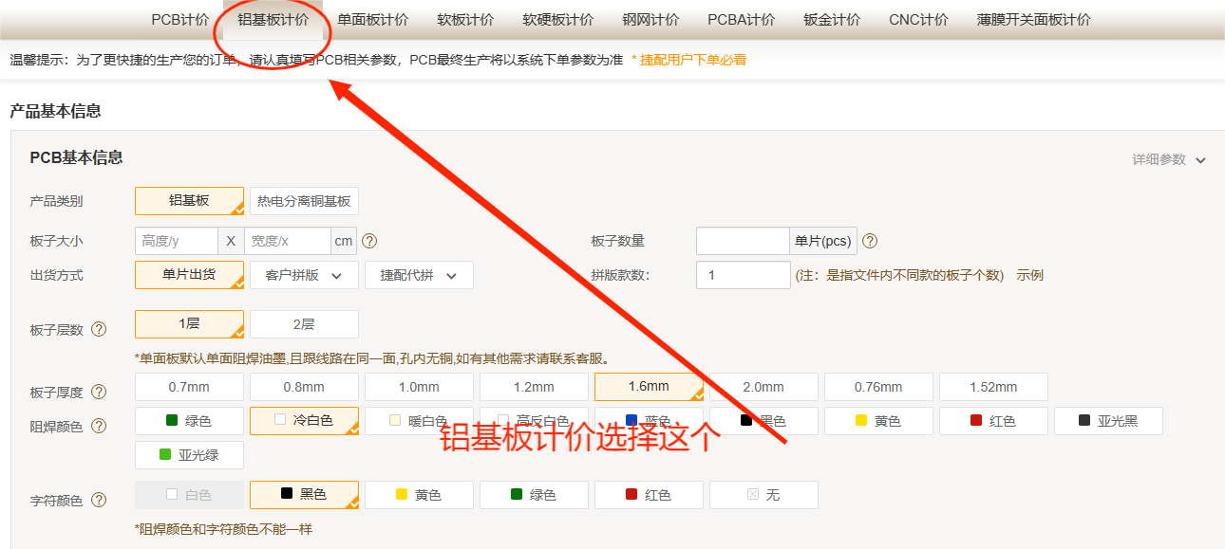Choose 黄色 character color
This screenshot has height=549, width=1225.
pos(419,495)
